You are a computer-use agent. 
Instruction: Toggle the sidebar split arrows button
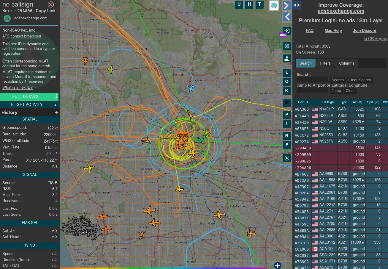(x=297, y=5)
